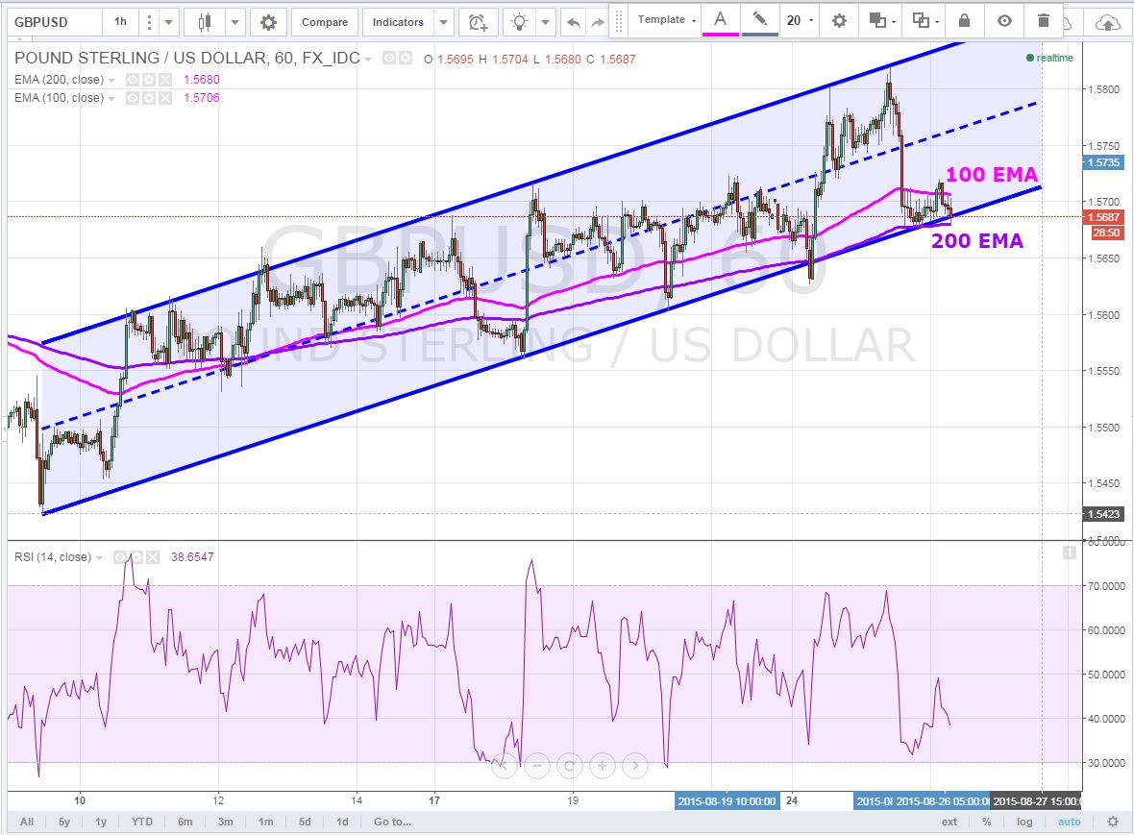
Task: Click the light bulb ideas icon
Action: click(520, 21)
